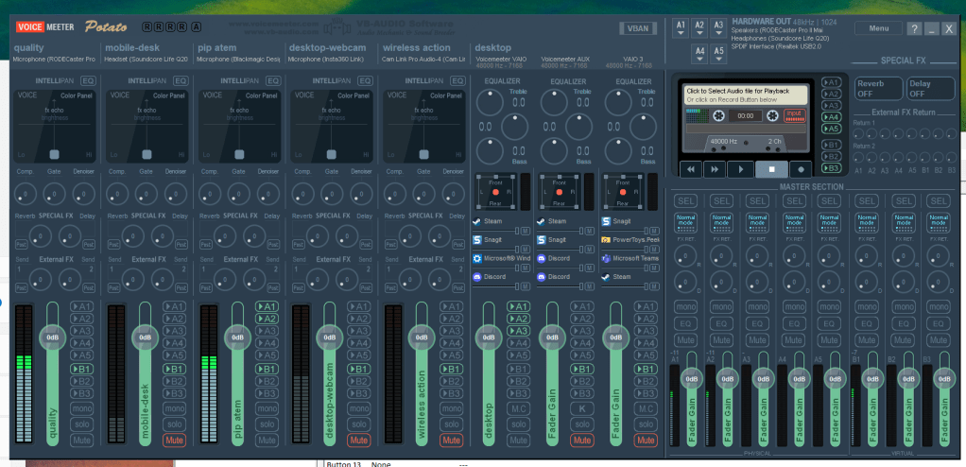Click the quality strip's 0dB fader knob
The width and height of the screenshot is (966, 467).
[x=52, y=337]
